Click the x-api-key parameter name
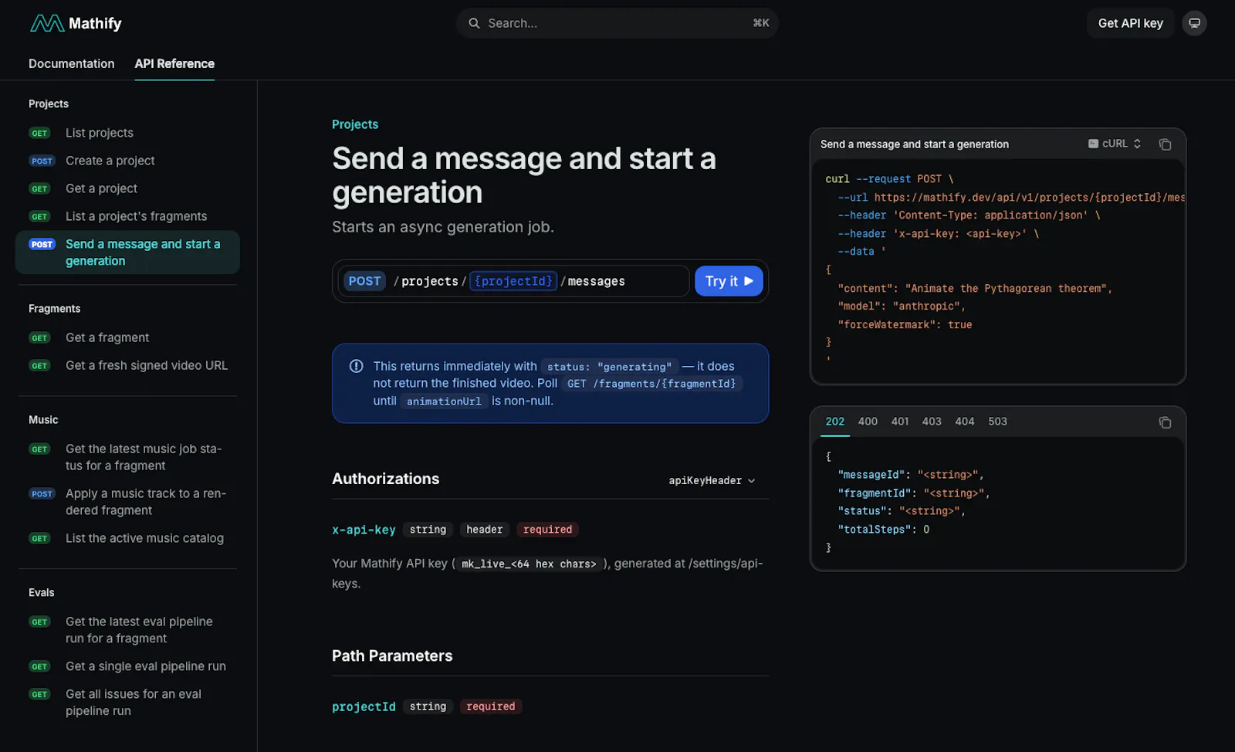This screenshot has width=1235, height=752. (x=364, y=530)
